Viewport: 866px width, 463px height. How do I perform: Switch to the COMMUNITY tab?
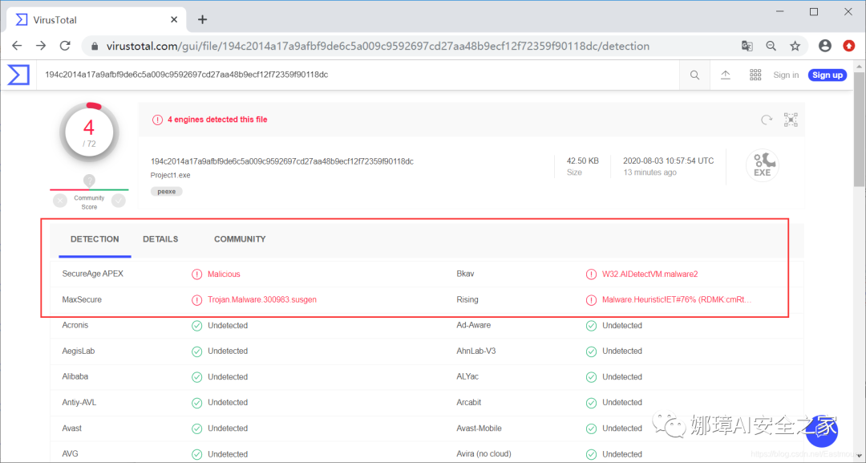tap(240, 239)
